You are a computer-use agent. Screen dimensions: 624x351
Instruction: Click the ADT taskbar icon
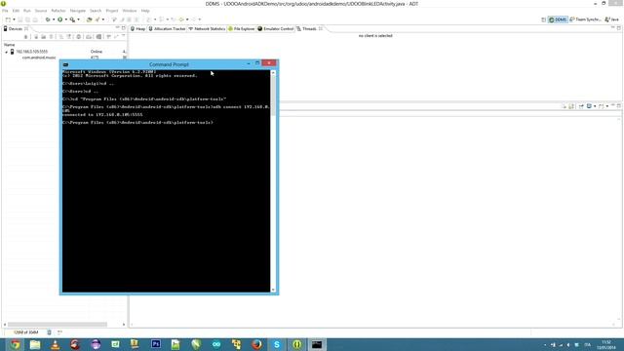coord(296,344)
